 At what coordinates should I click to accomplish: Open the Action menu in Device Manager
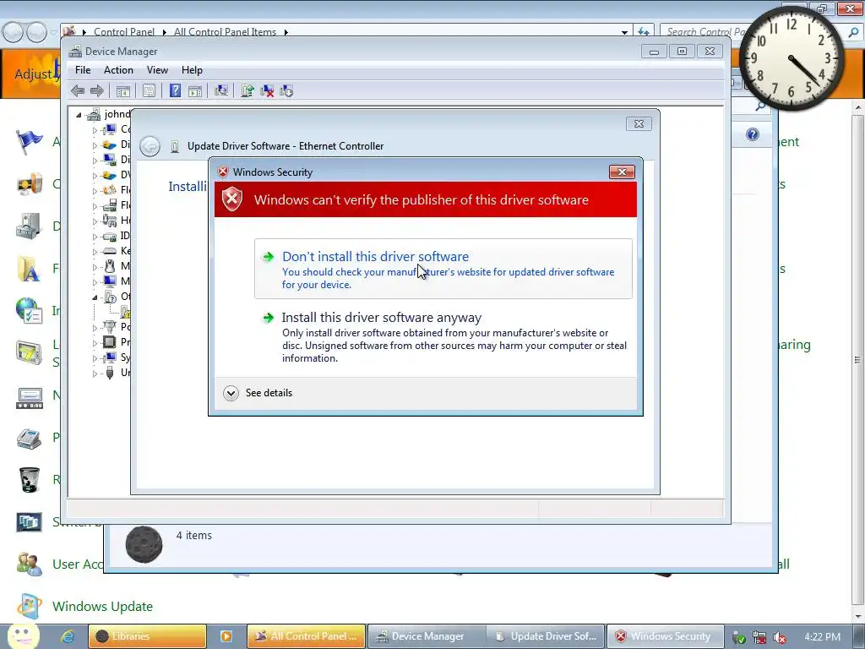pyautogui.click(x=118, y=70)
